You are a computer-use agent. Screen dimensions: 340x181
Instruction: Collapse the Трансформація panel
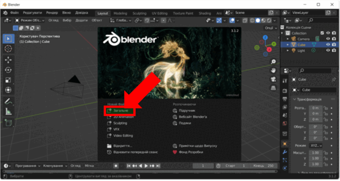click(x=294, y=99)
